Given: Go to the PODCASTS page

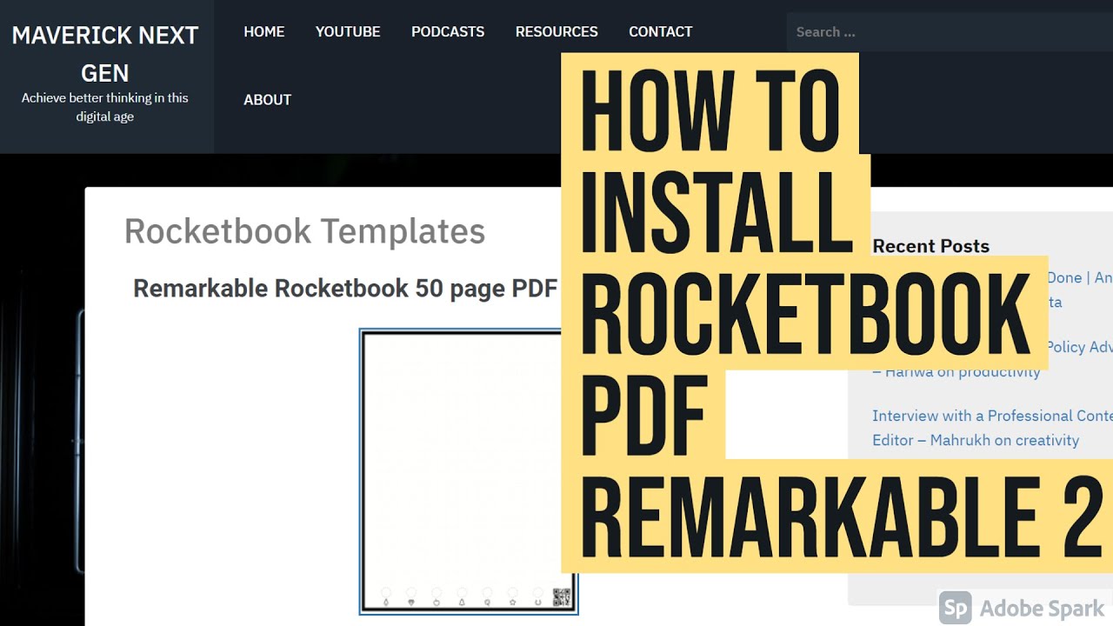Looking at the screenshot, I should (x=448, y=32).
